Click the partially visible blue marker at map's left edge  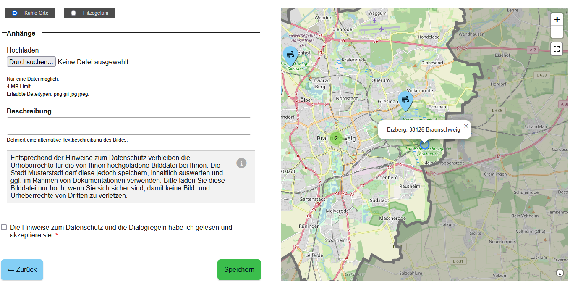pyautogui.click(x=282, y=91)
